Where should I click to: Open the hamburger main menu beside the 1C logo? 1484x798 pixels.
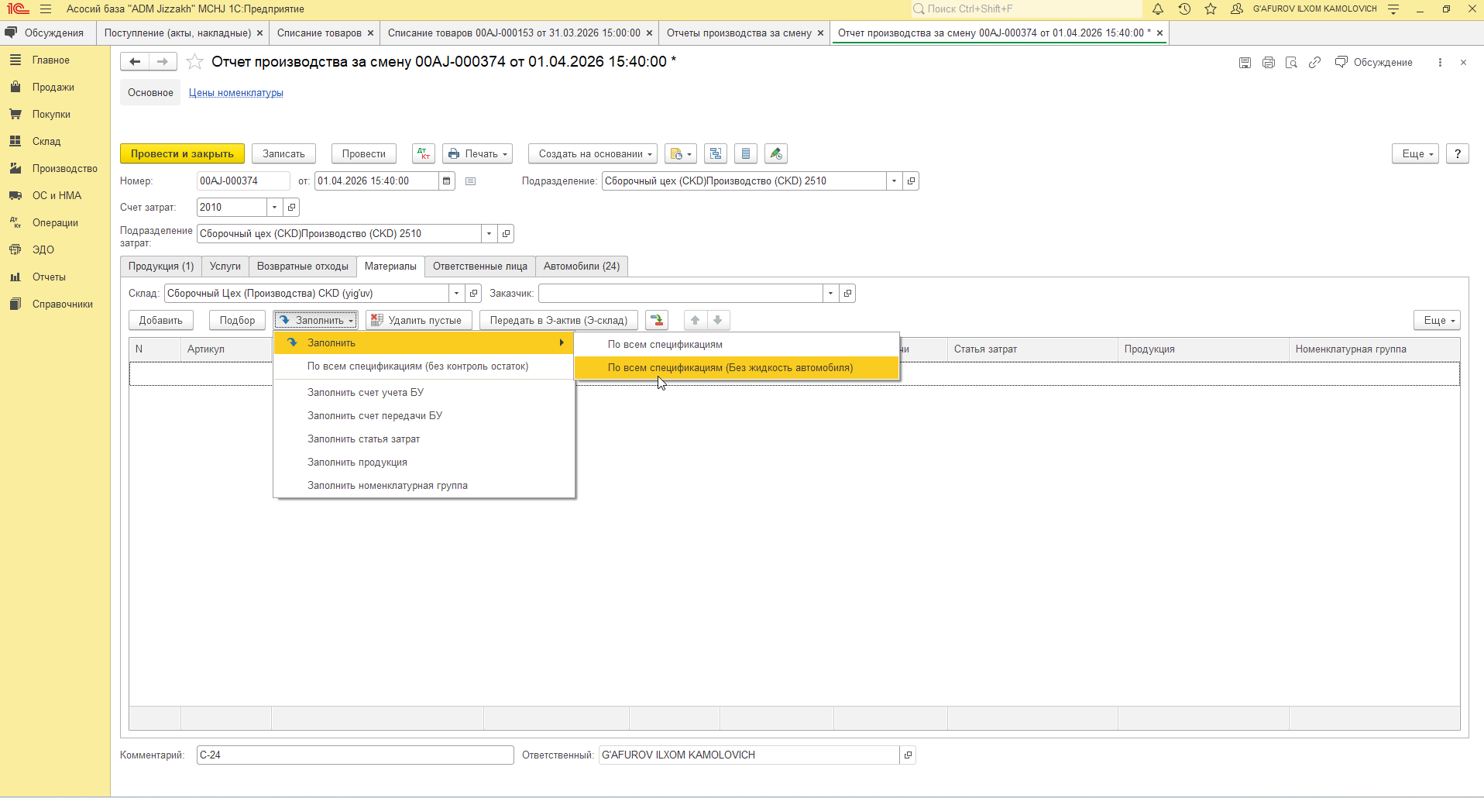pyautogui.click(x=46, y=9)
